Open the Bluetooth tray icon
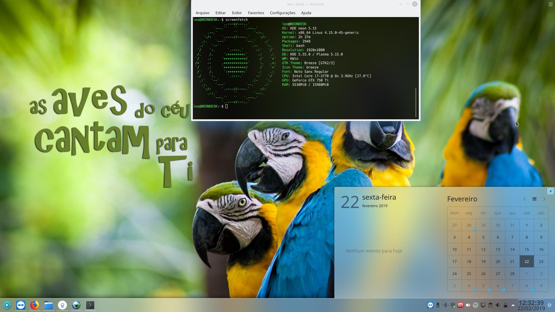This screenshot has height=312, width=555. (445, 305)
